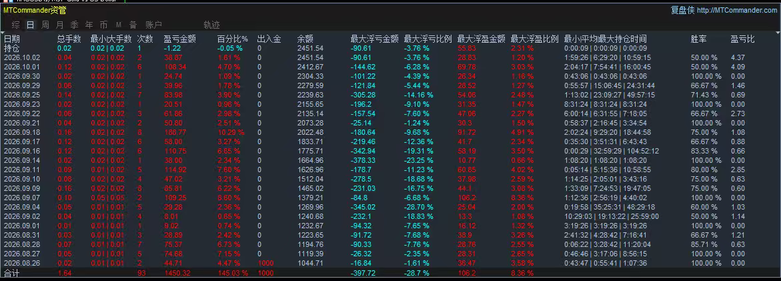Screen dimensions: 781x281
Task: Click the 复盘侠 label
Action: point(682,10)
